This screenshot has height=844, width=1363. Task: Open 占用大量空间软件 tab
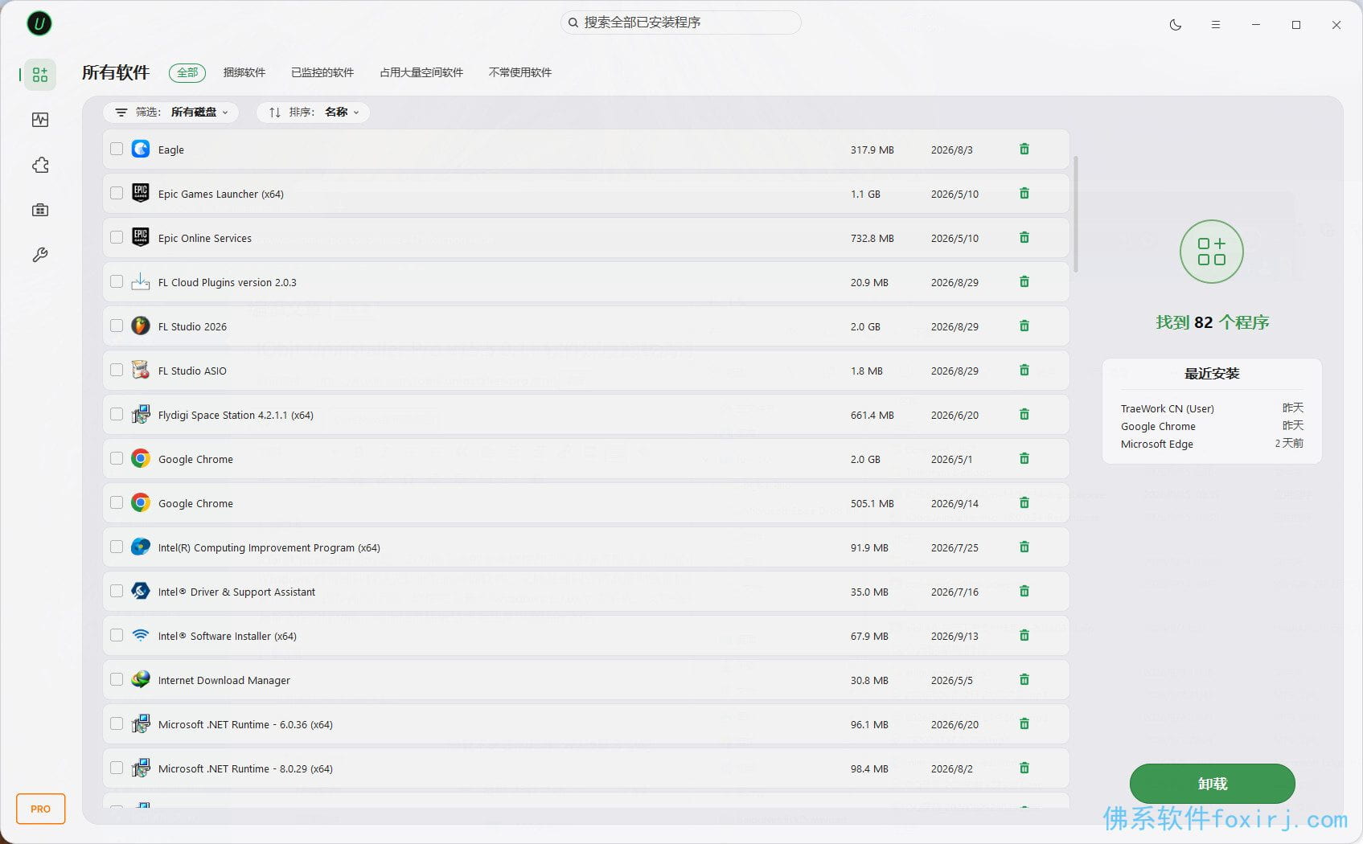(x=421, y=72)
